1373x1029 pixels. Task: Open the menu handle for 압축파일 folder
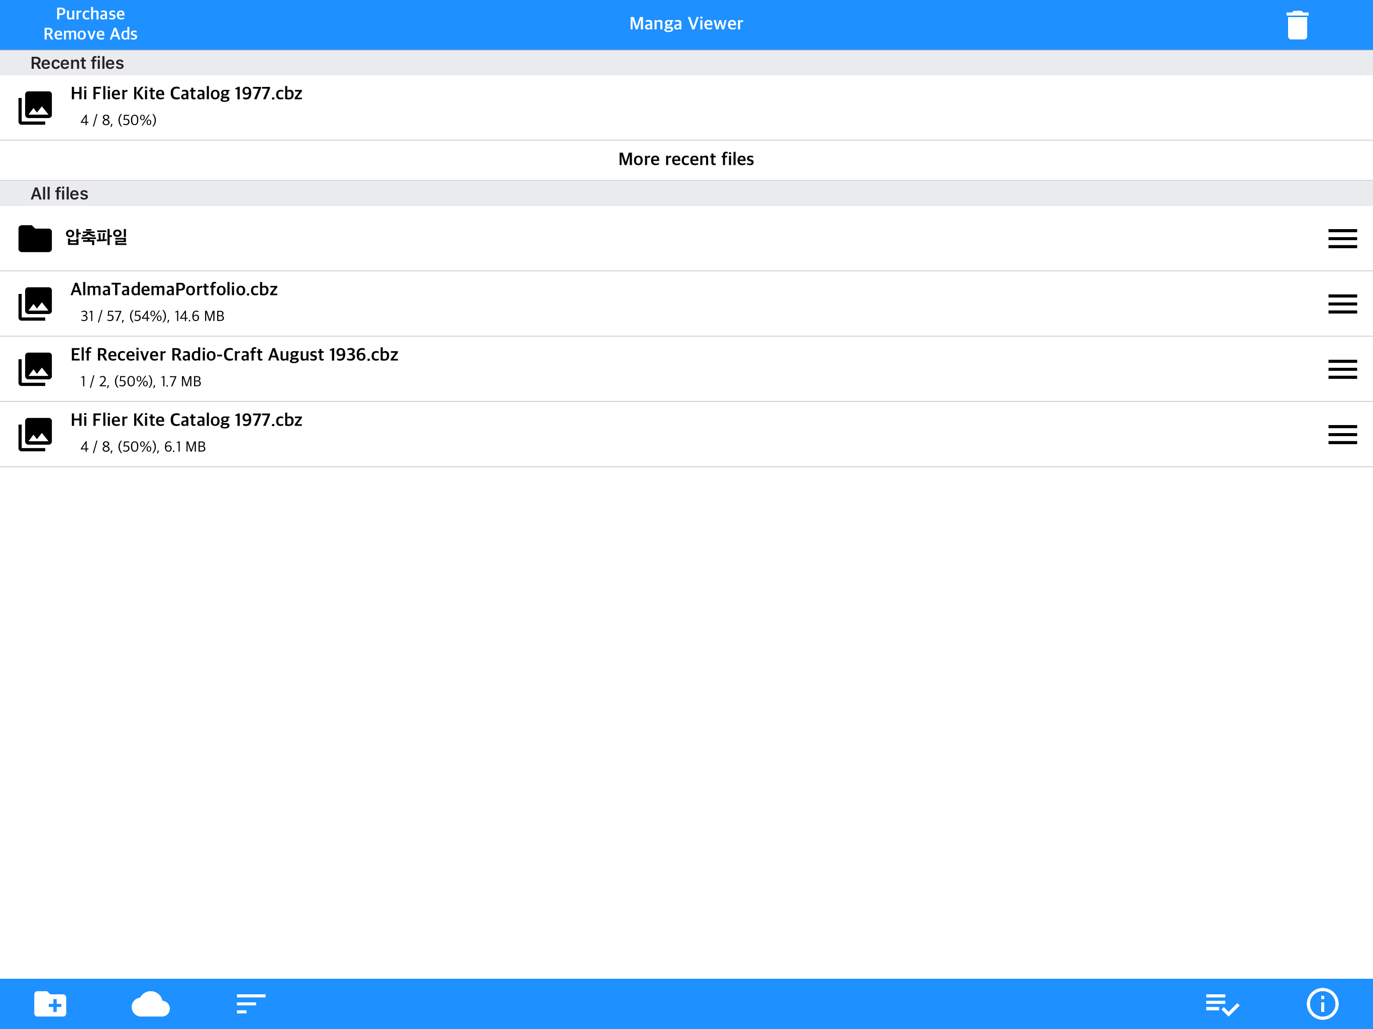[x=1342, y=238]
